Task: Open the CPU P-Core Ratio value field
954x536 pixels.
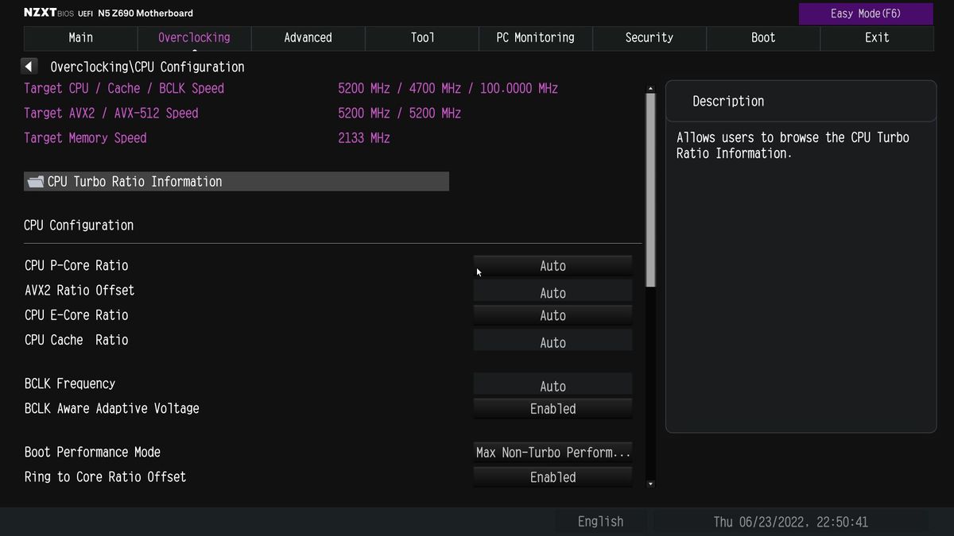Action: coord(553,266)
